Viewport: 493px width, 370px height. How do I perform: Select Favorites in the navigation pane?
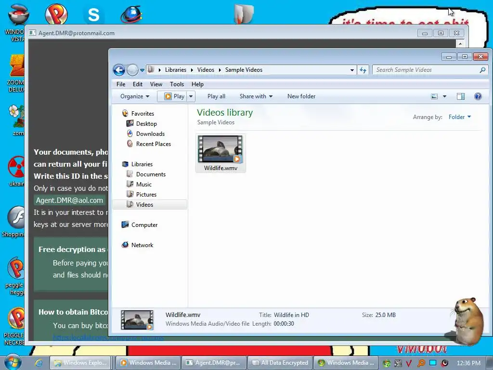(x=143, y=114)
